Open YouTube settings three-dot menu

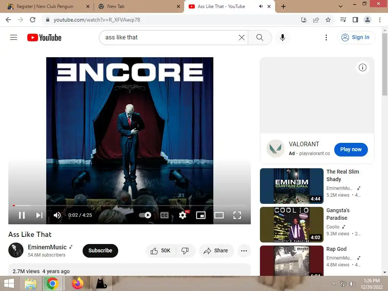pyautogui.click(x=326, y=38)
